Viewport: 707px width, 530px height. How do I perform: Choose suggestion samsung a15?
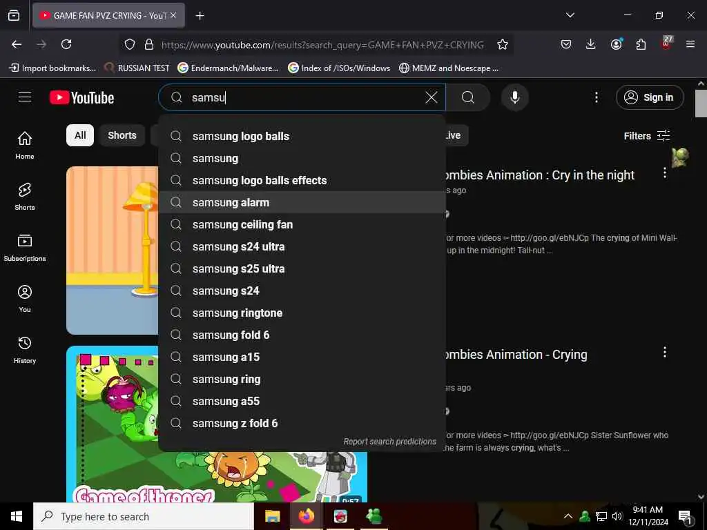[302, 357]
